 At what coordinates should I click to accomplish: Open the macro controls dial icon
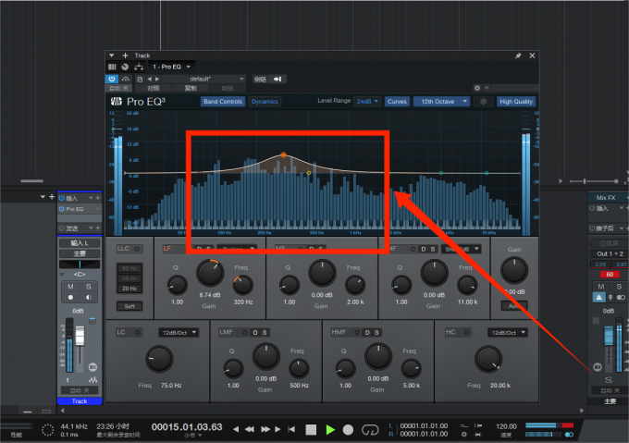[x=125, y=67]
